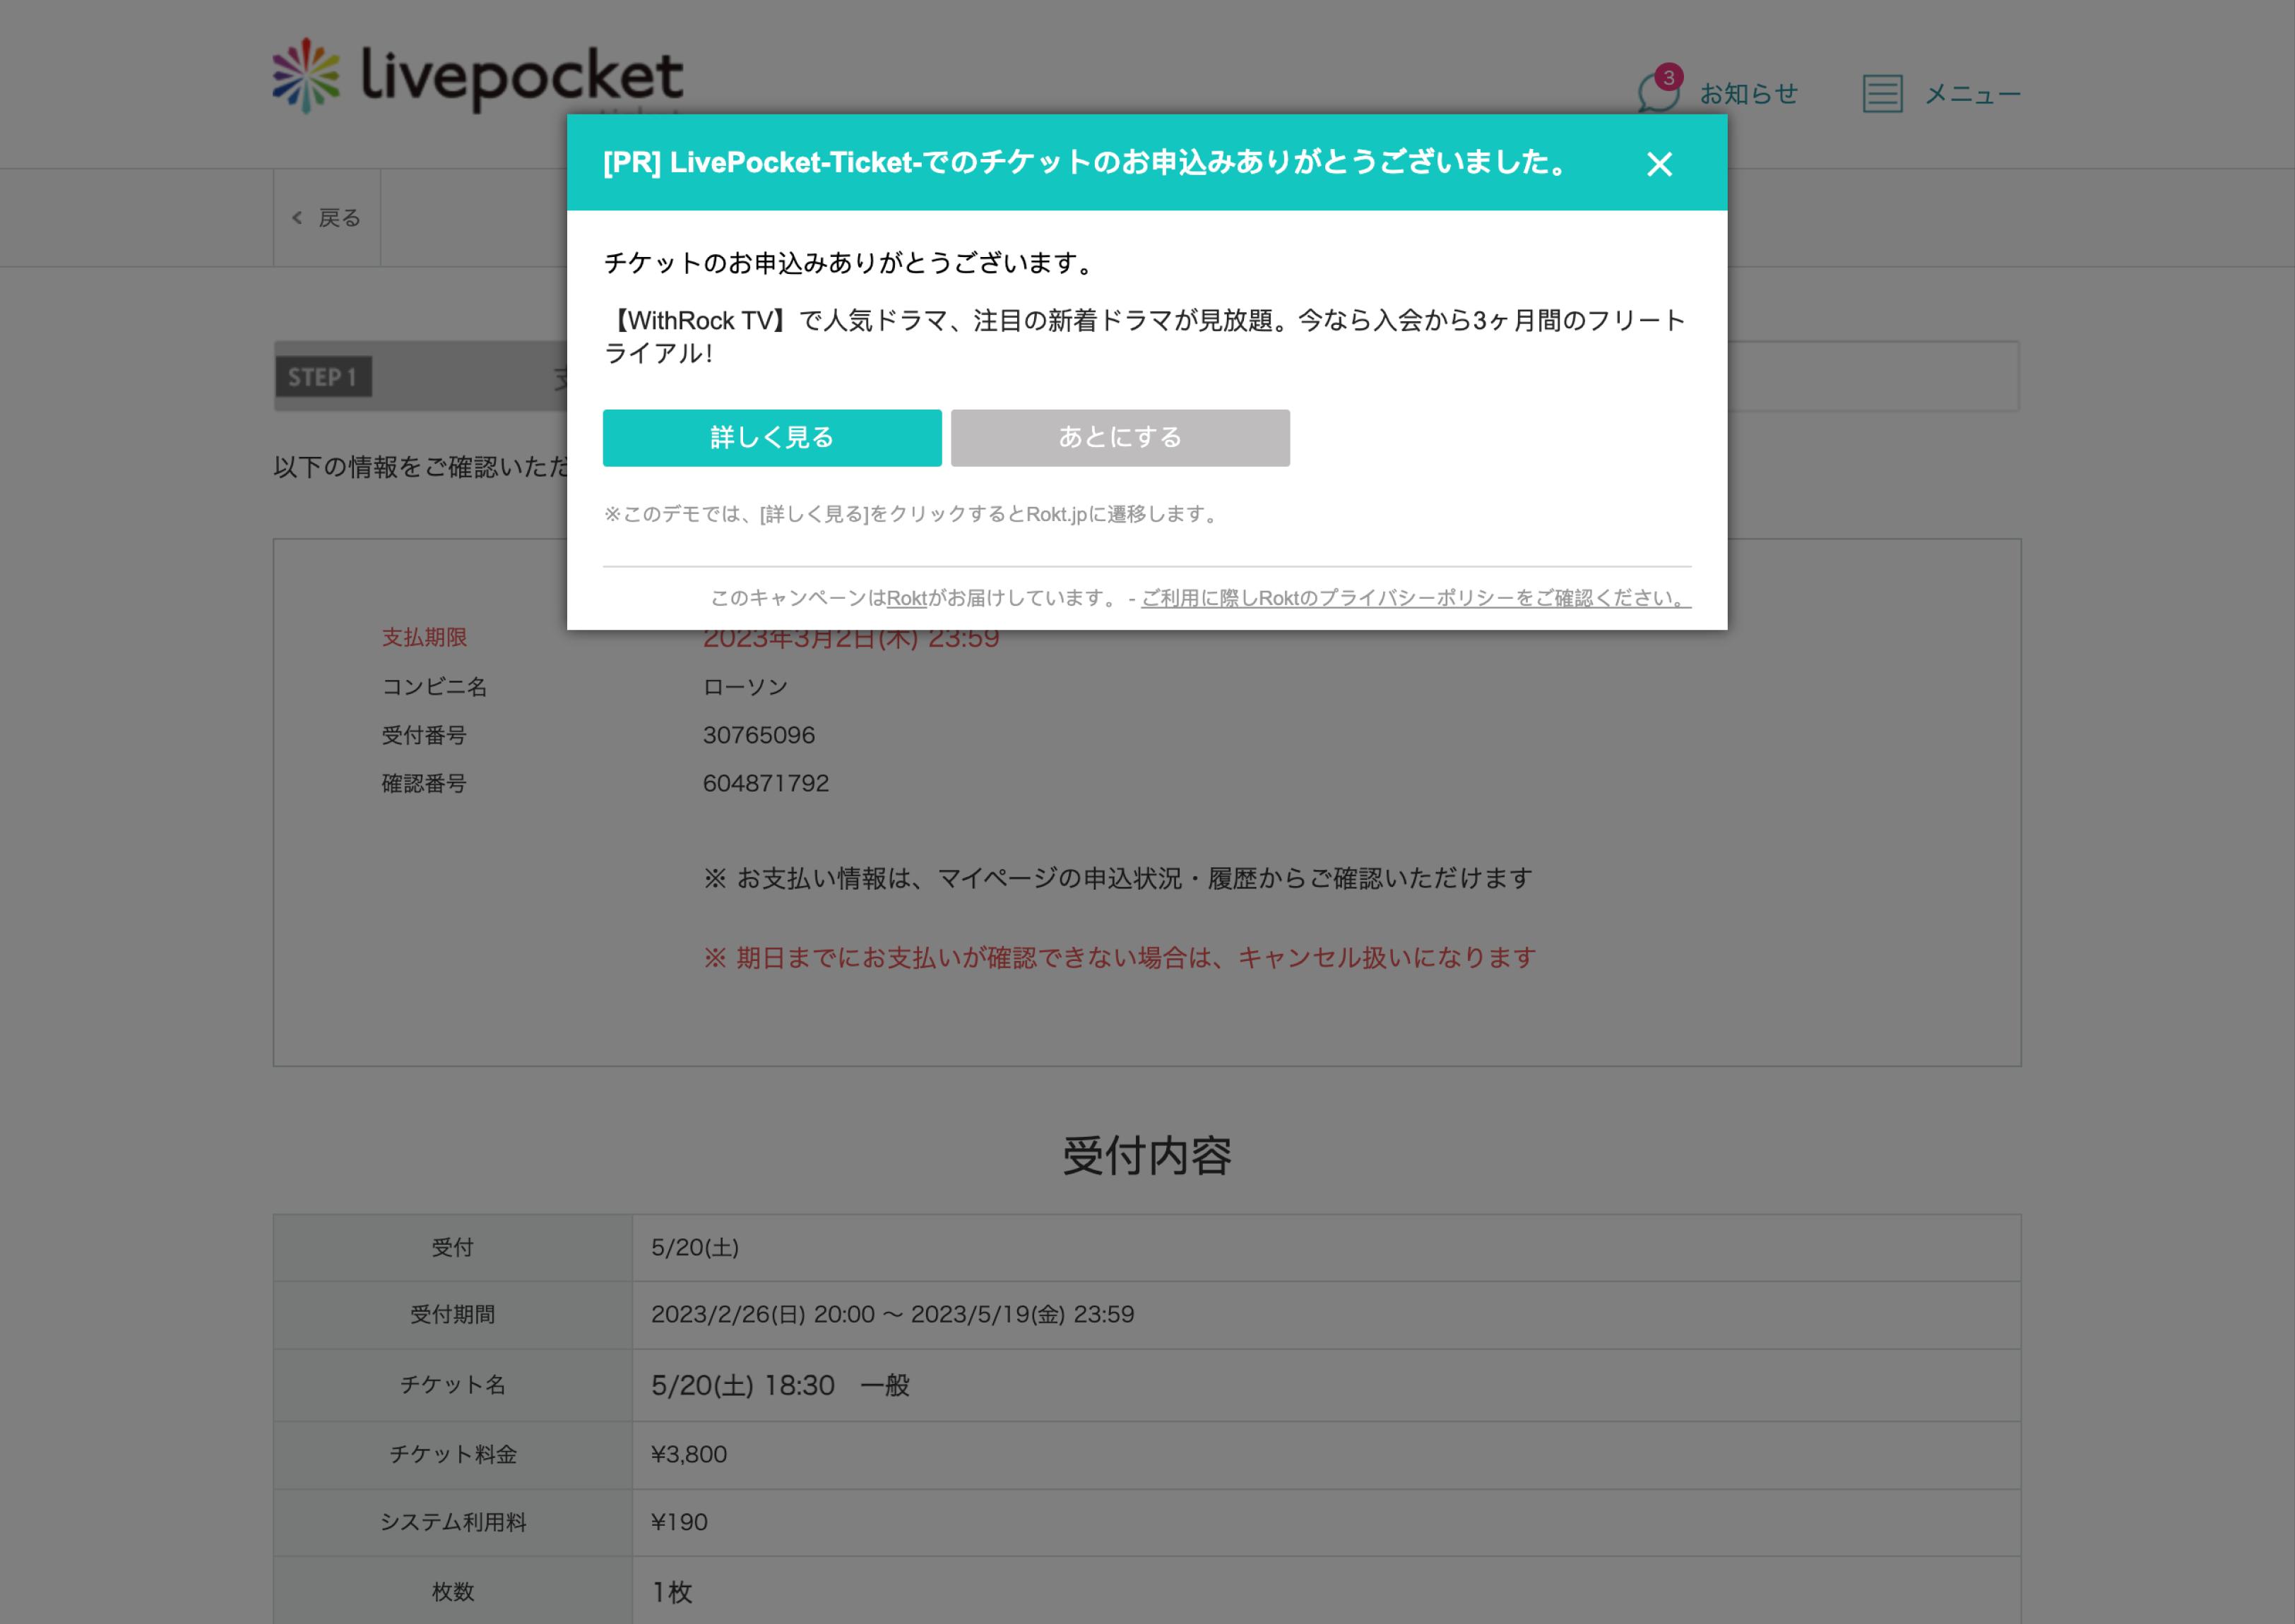The height and width of the screenshot is (1624, 2295).
Task: Open the Rokt link in the campaign footer
Action: (x=906, y=598)
